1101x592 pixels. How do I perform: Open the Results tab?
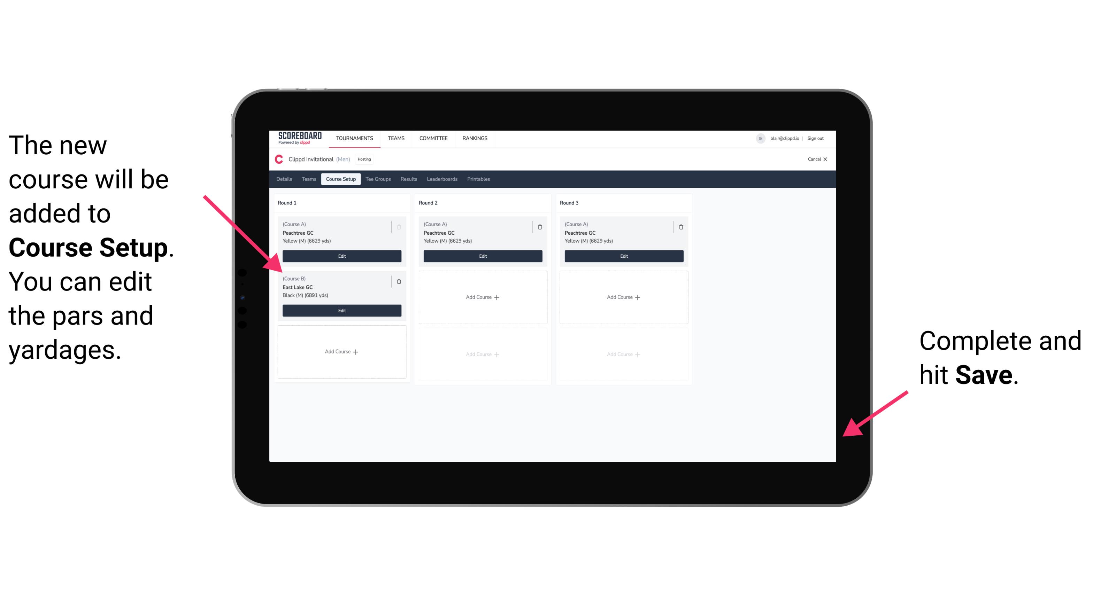pos(408,179)
